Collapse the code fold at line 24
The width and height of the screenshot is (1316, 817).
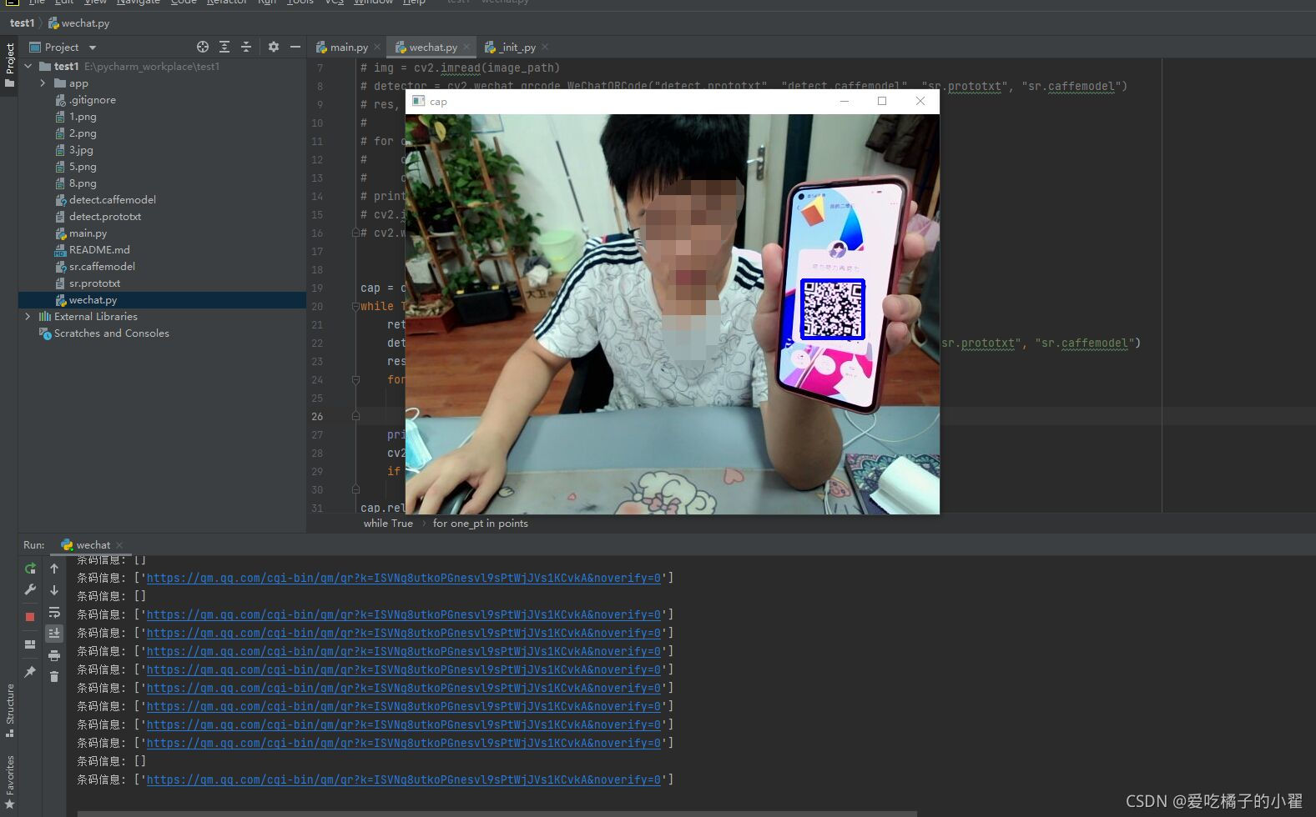355,380
